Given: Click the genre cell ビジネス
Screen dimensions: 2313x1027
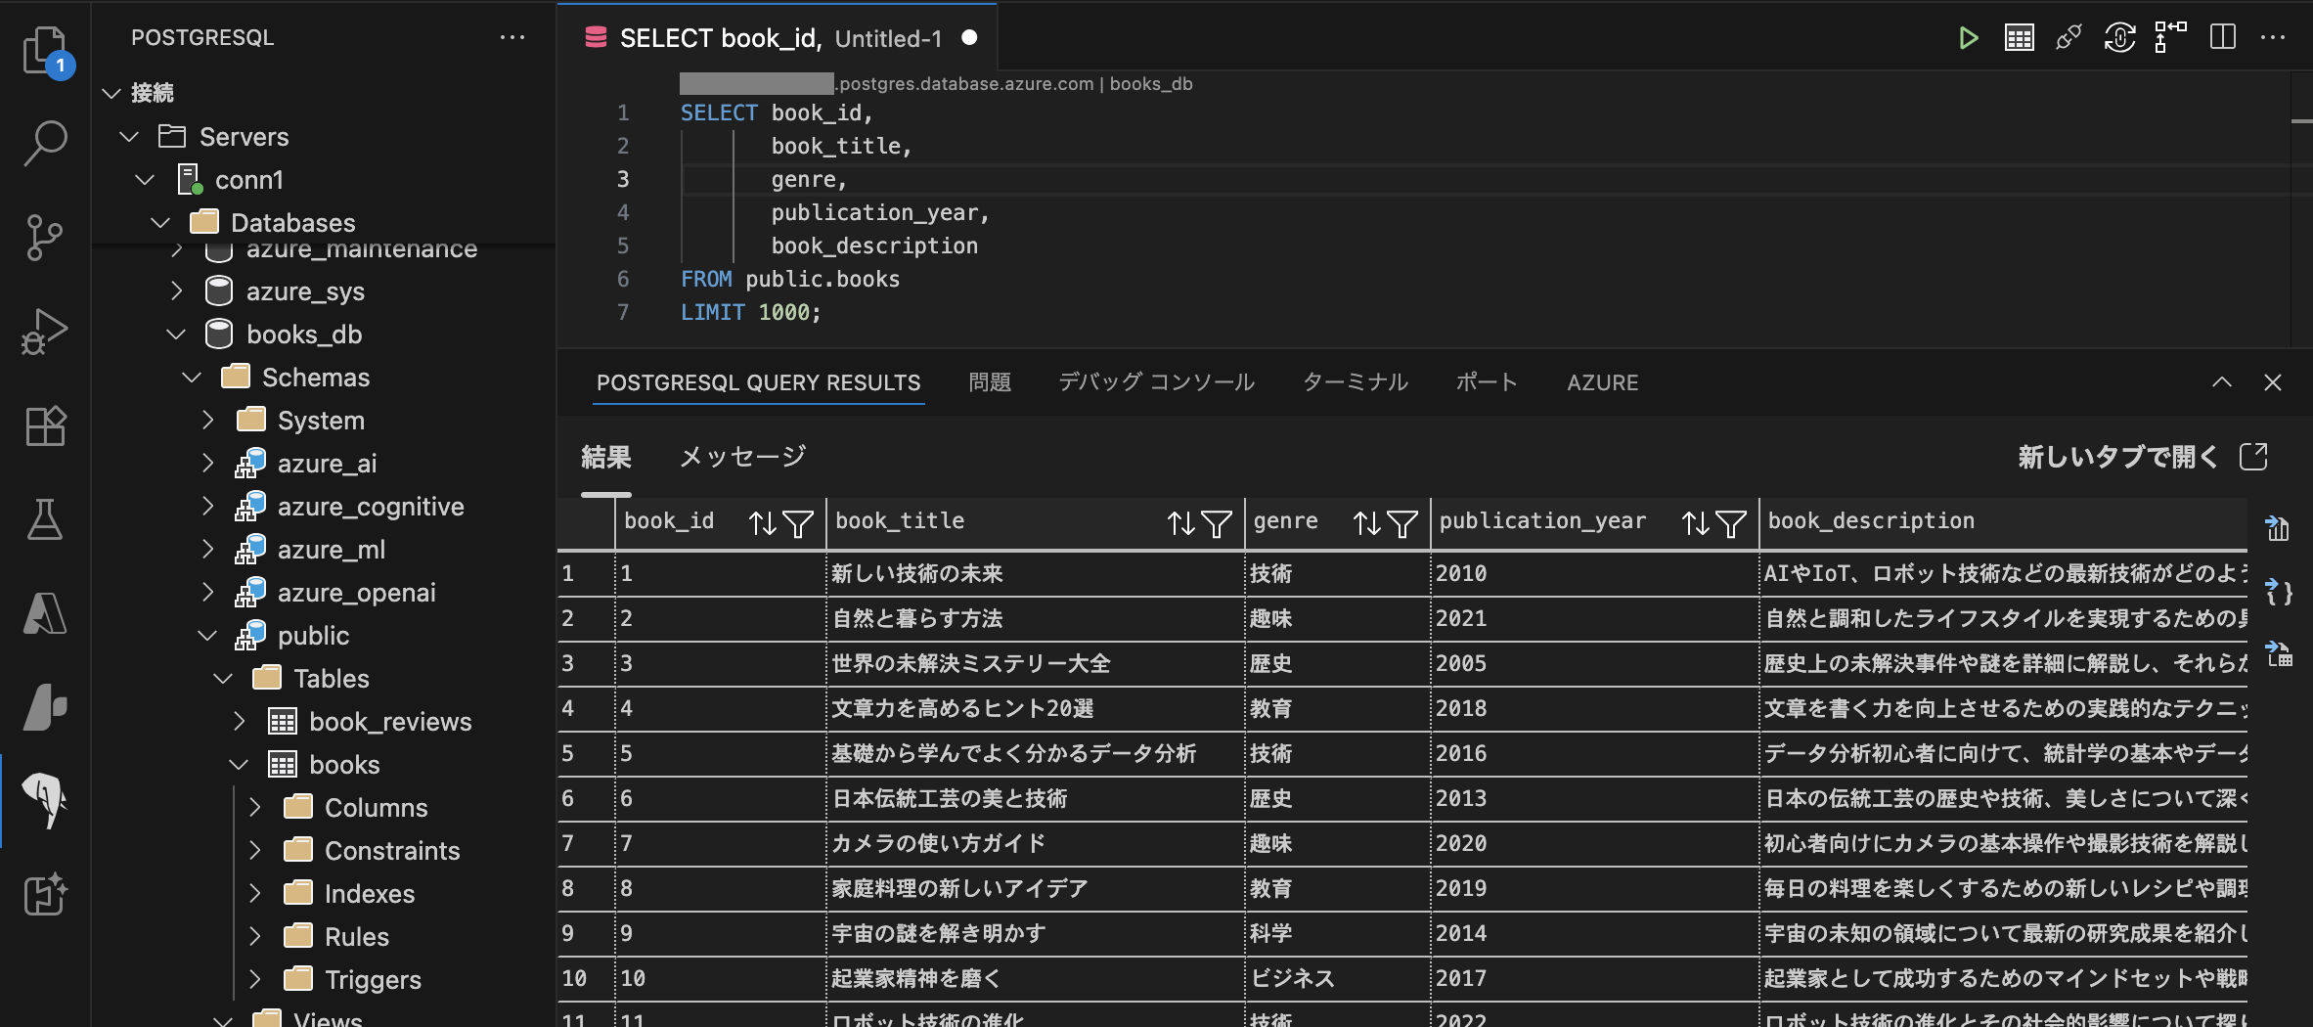Looking at the screenshot, I should (1338, 979).
